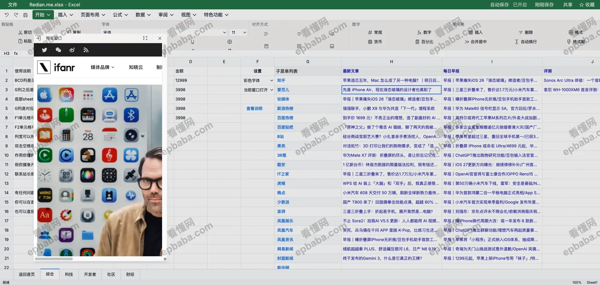The image size is (600, 285).
Task: Toggle 自动保存 已开启 autosave
Action: point(509,5)
